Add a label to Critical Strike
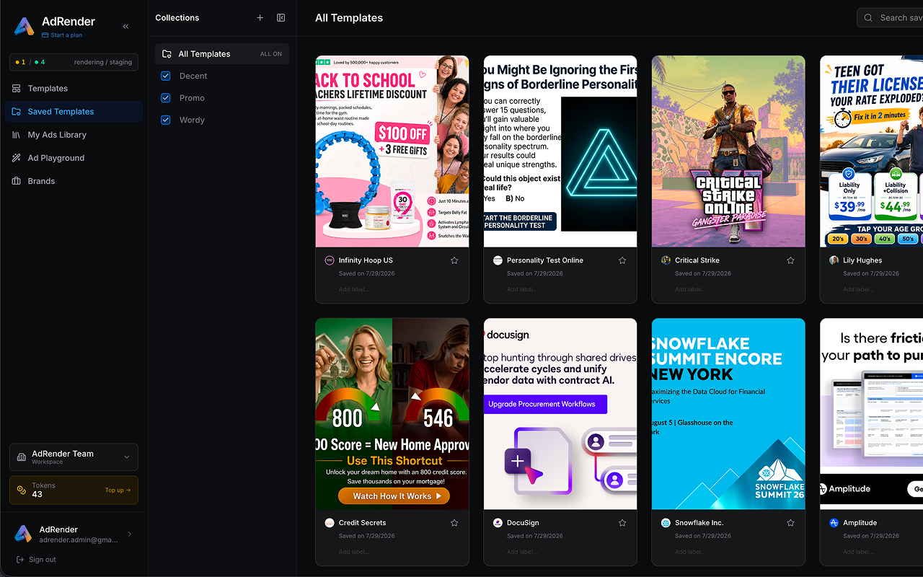The height and width of the screenshot is (577, 923). pos(690,290)
